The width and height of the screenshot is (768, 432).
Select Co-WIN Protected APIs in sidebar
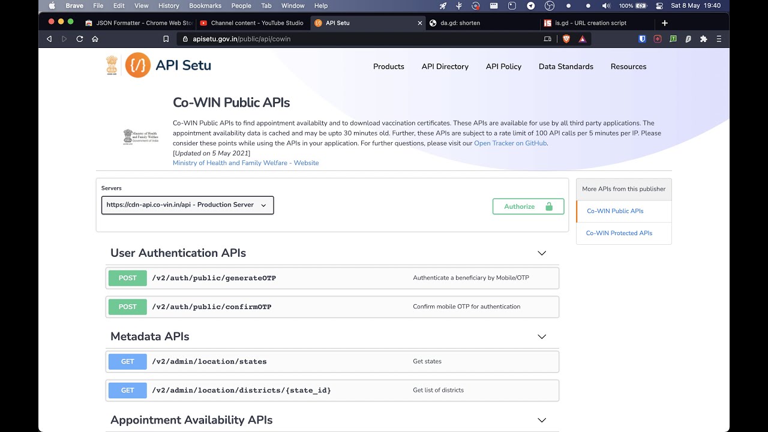619,233
